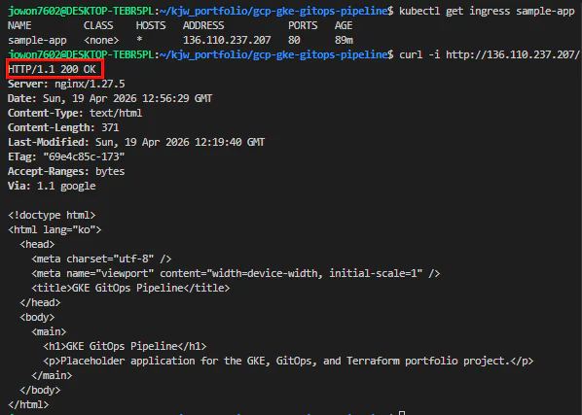Click the '89m' age value
This screenshot has height=415, width=582.
pyautogui.click(x=345, y=40)
